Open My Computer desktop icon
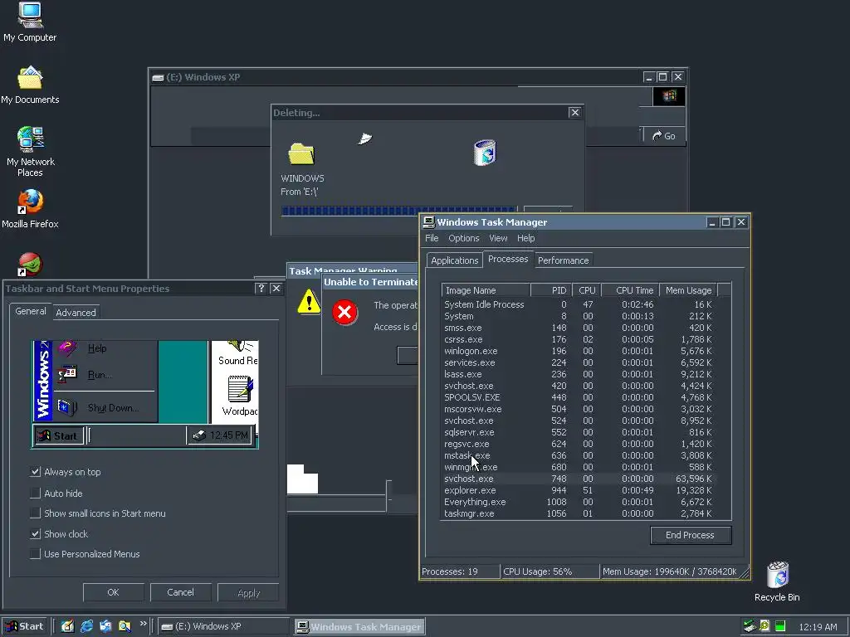 [30, 22]
